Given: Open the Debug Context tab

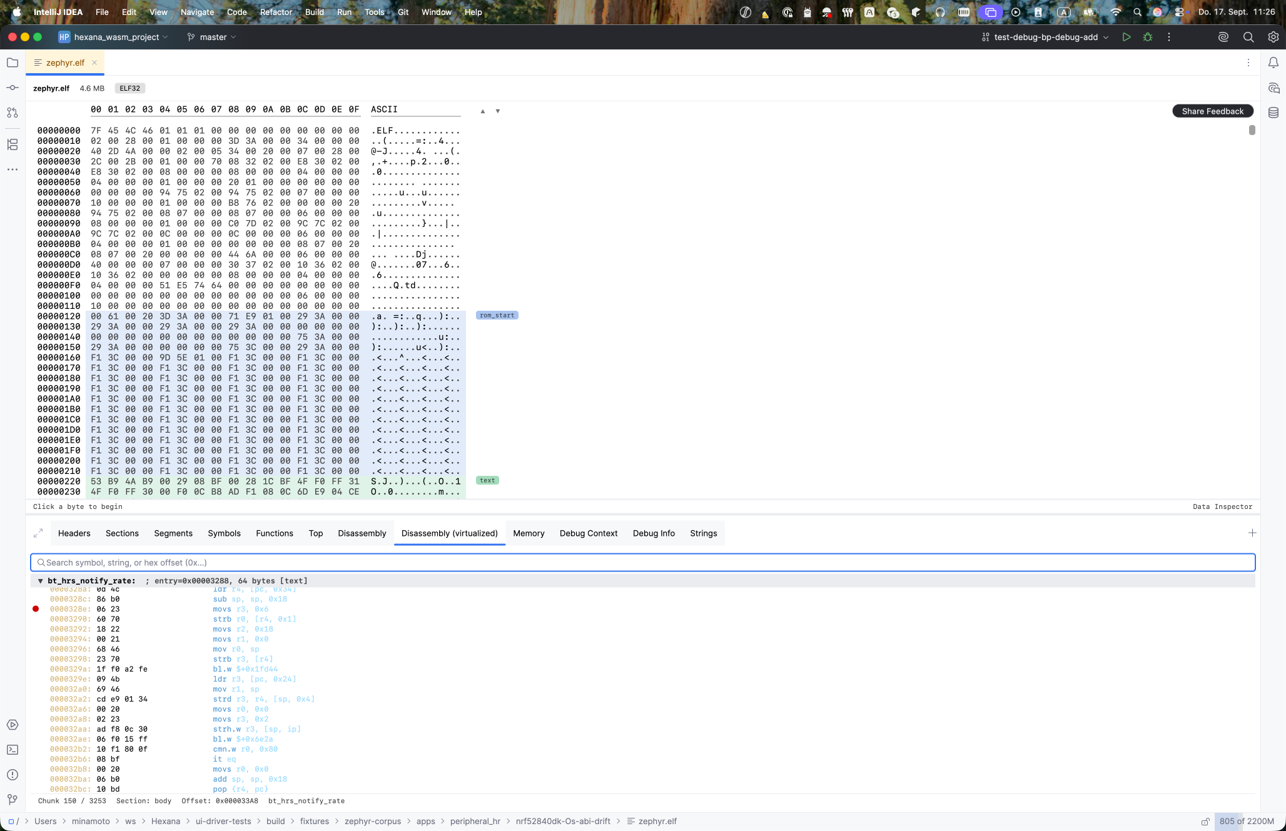Looking at the screenshot, I should 589,533.
